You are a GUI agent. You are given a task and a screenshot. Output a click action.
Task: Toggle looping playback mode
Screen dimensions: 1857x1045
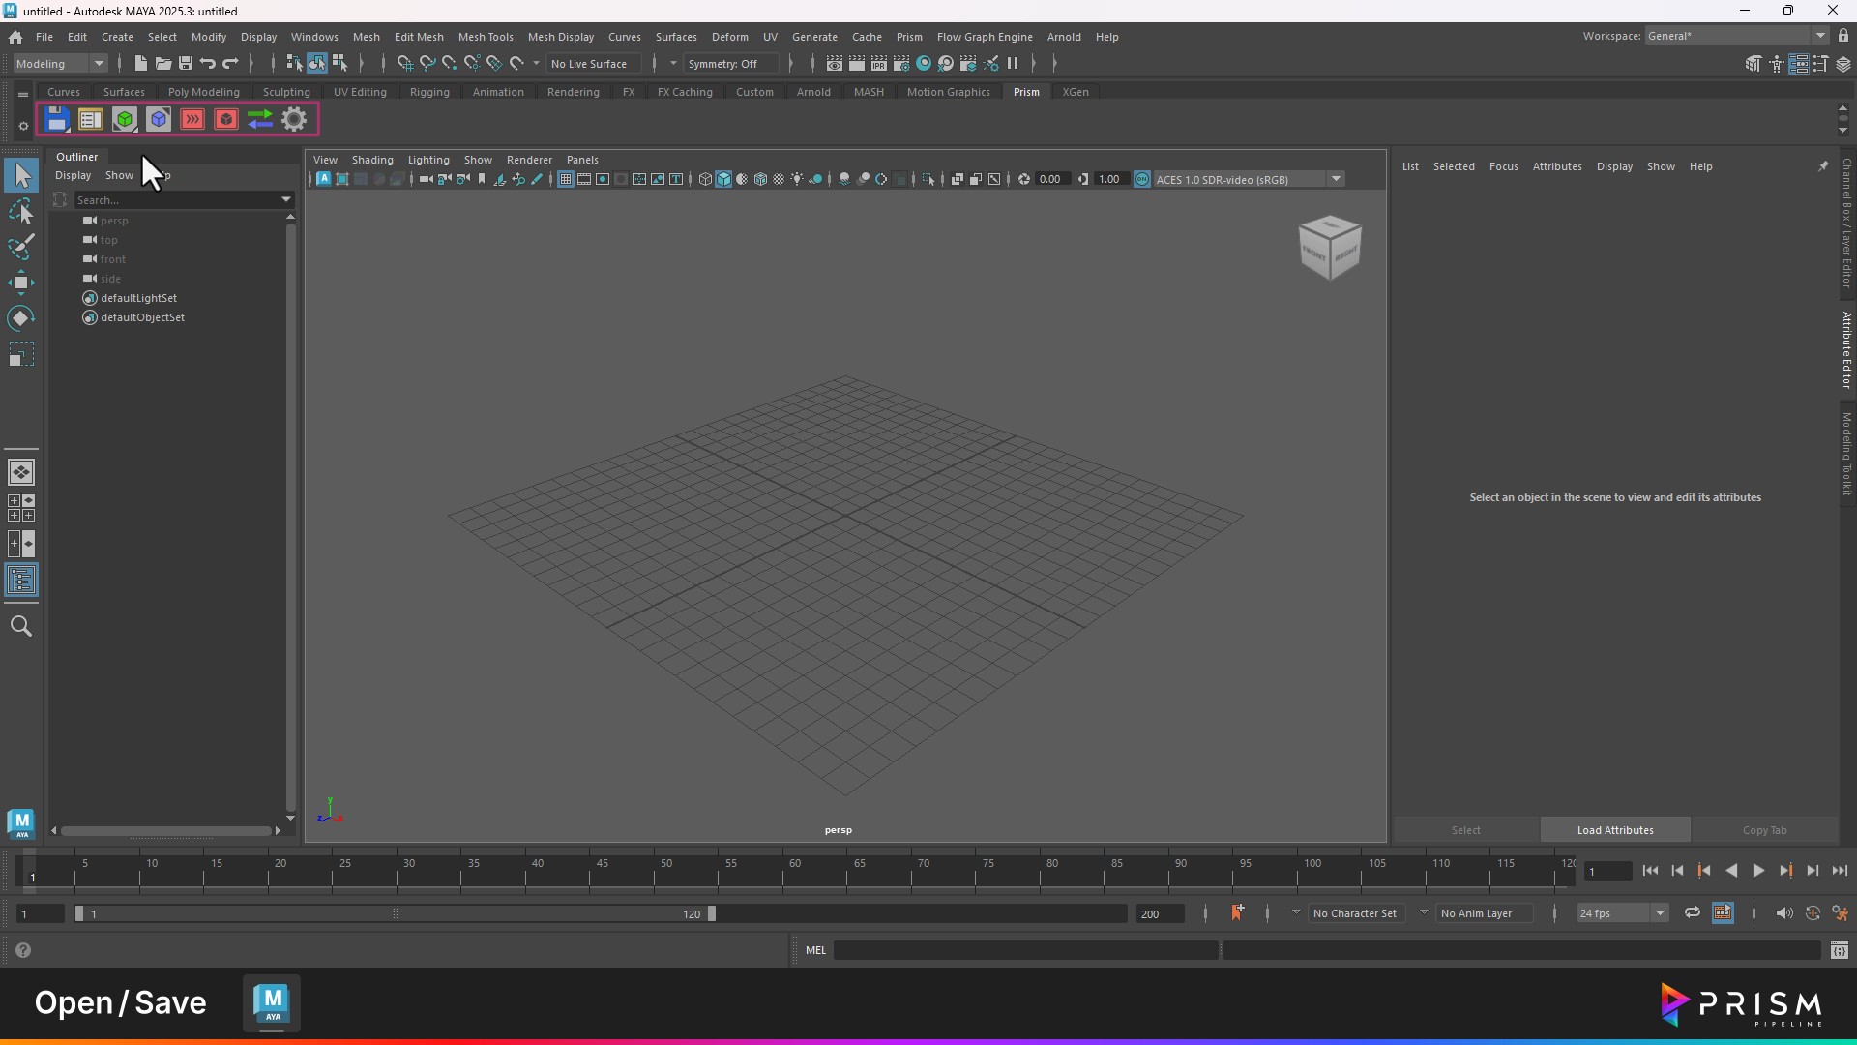pos(1693,913)
